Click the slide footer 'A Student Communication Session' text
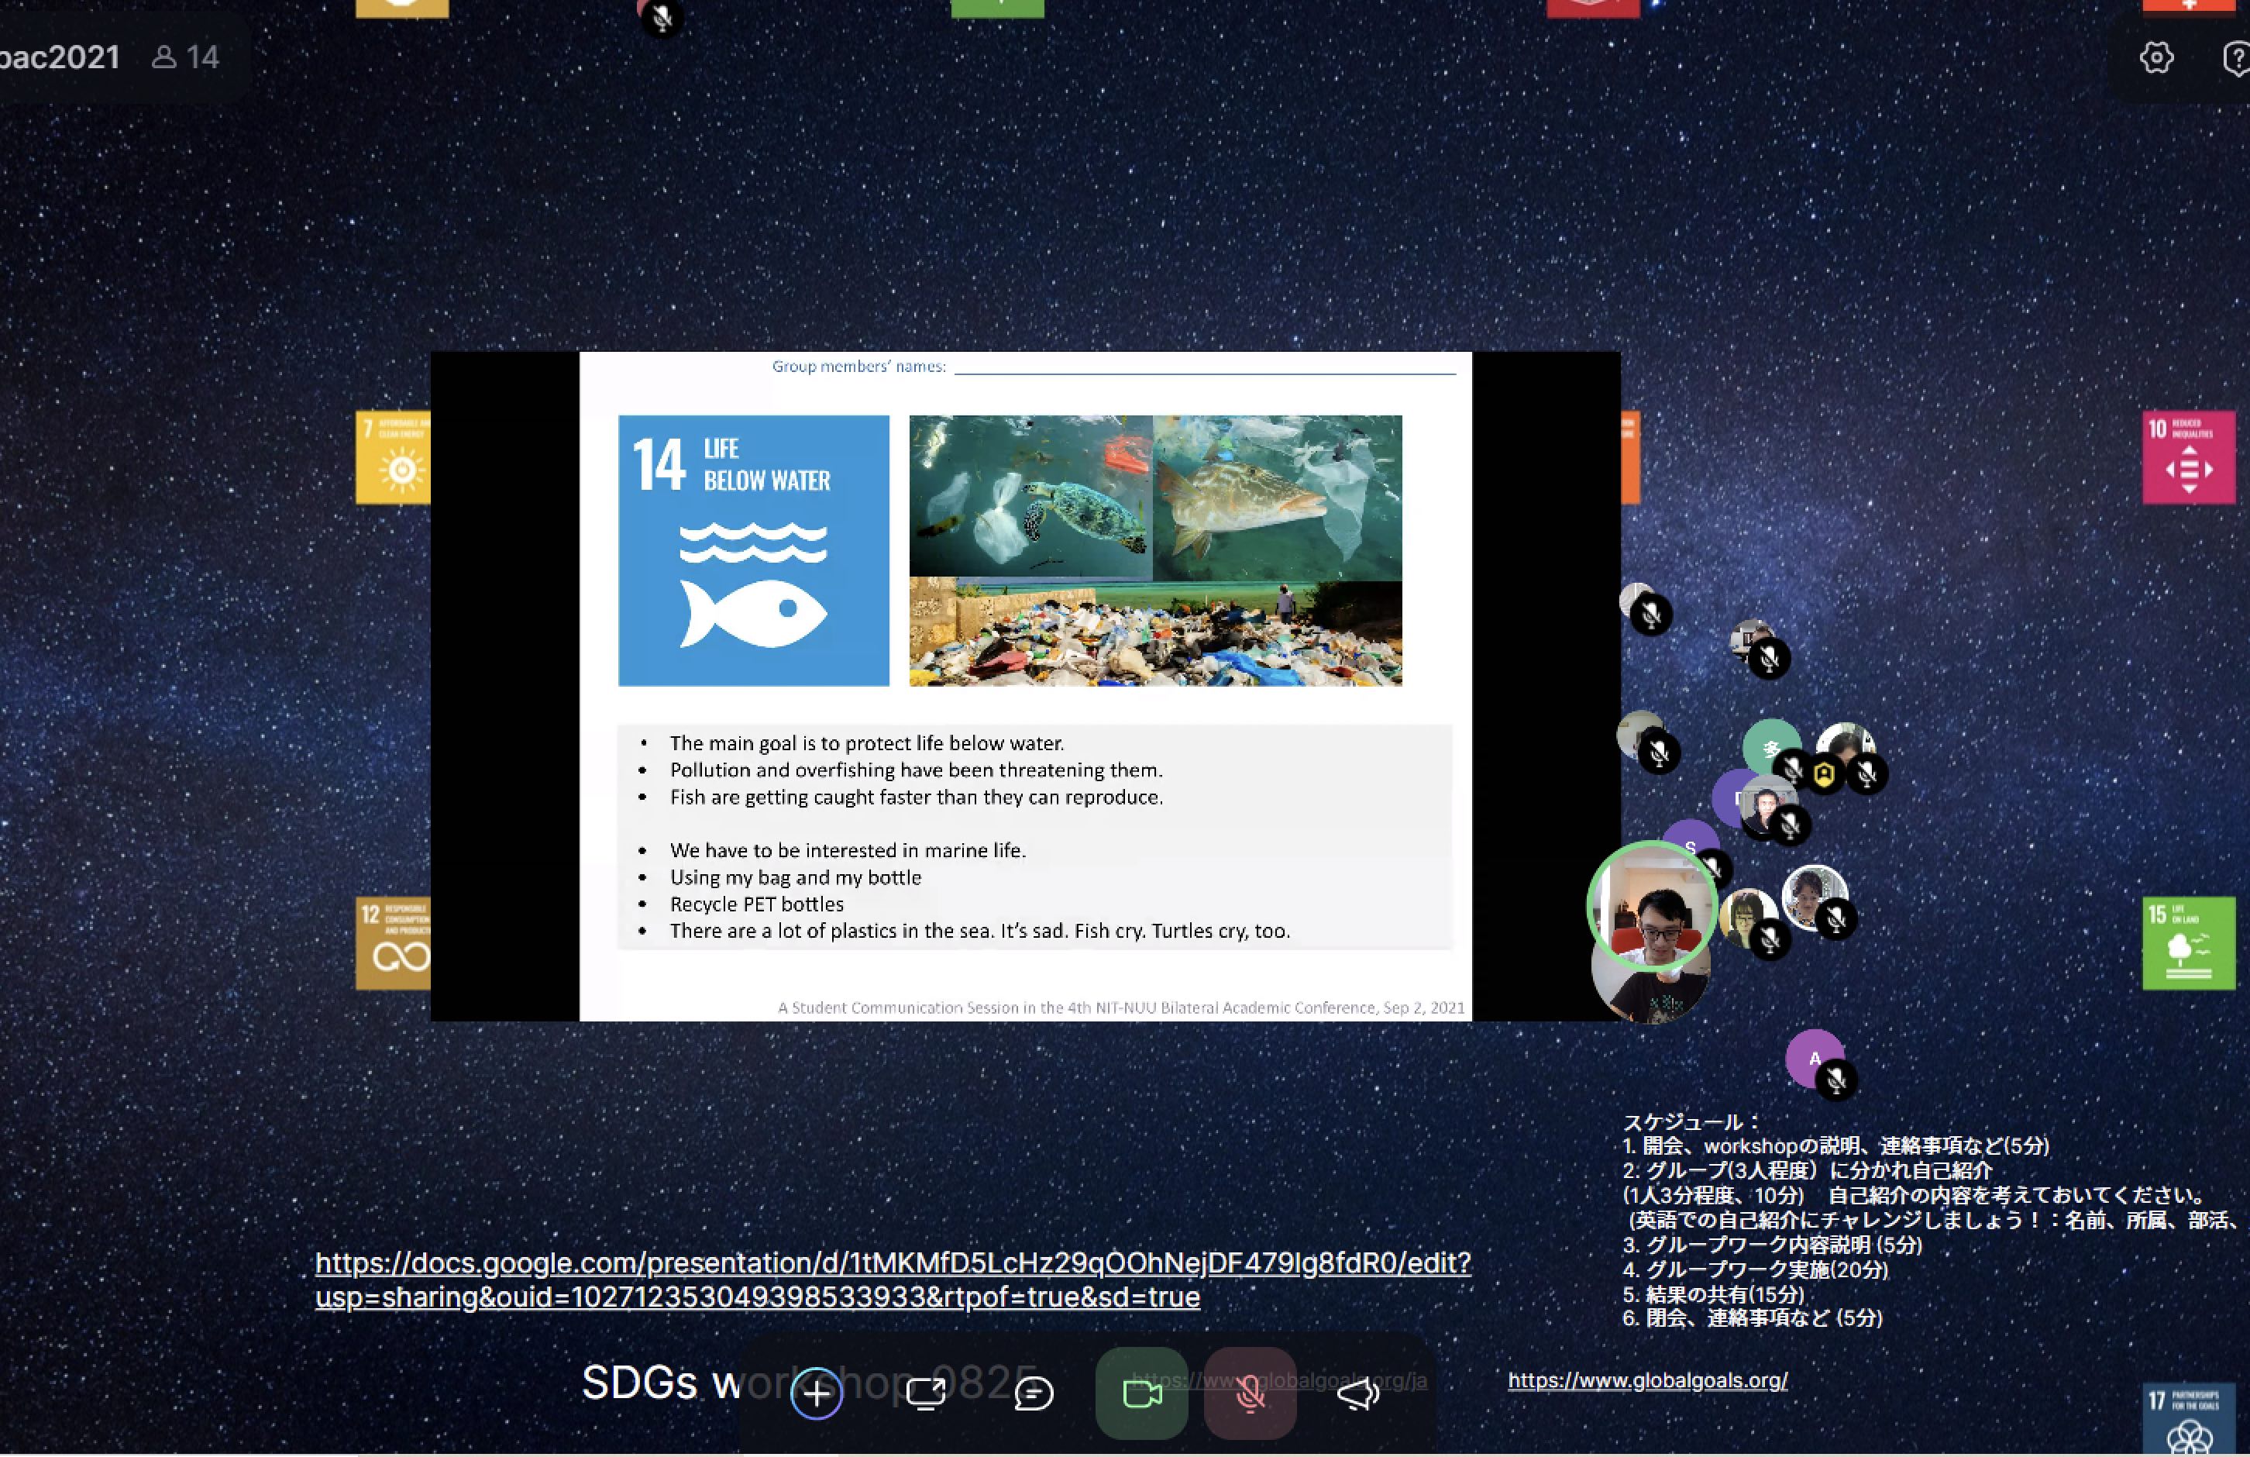Image resolution: width=2250 pixels, height=1457 pixels. tap(1120, 1008)
